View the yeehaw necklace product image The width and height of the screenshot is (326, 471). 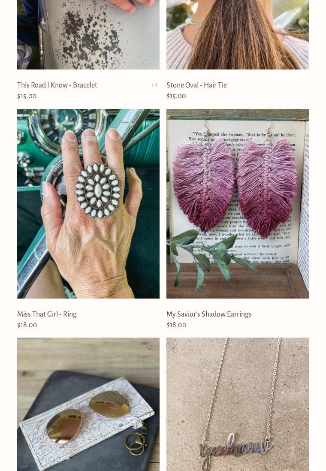click(x=238, y=405)
